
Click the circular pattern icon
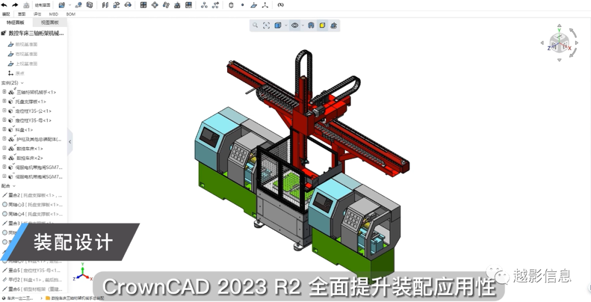pos(154,5)
